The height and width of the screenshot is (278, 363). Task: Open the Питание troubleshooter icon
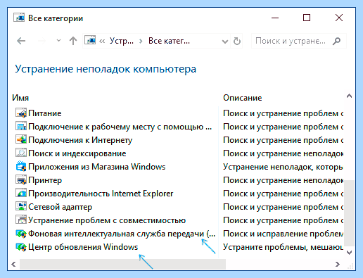(x=21, y=113)
